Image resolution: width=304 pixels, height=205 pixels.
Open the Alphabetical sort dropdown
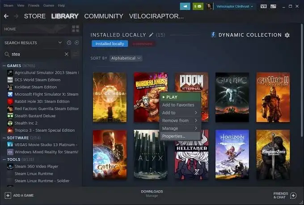click(126, 58)
